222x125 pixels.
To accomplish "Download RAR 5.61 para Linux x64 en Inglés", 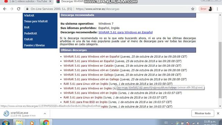I will 86,84.
